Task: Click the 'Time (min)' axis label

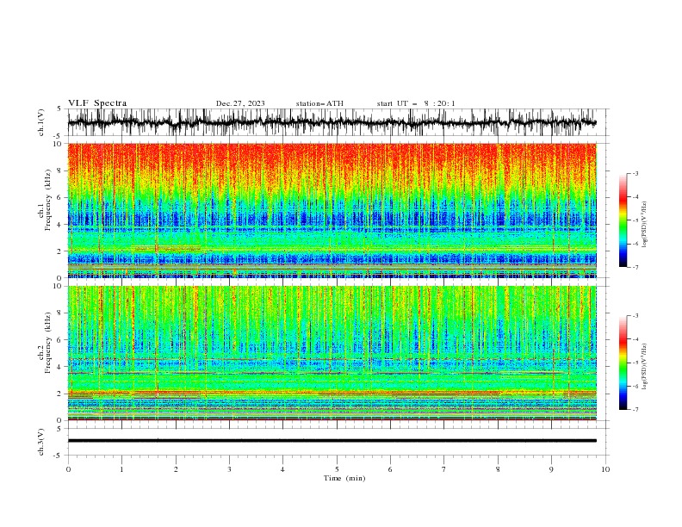Action: [344, 478]
